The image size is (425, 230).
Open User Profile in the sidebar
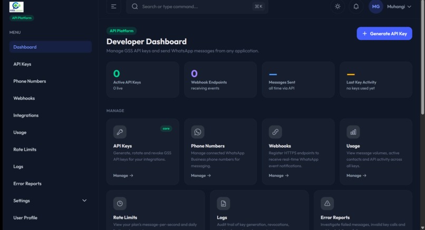click(51, 217)
